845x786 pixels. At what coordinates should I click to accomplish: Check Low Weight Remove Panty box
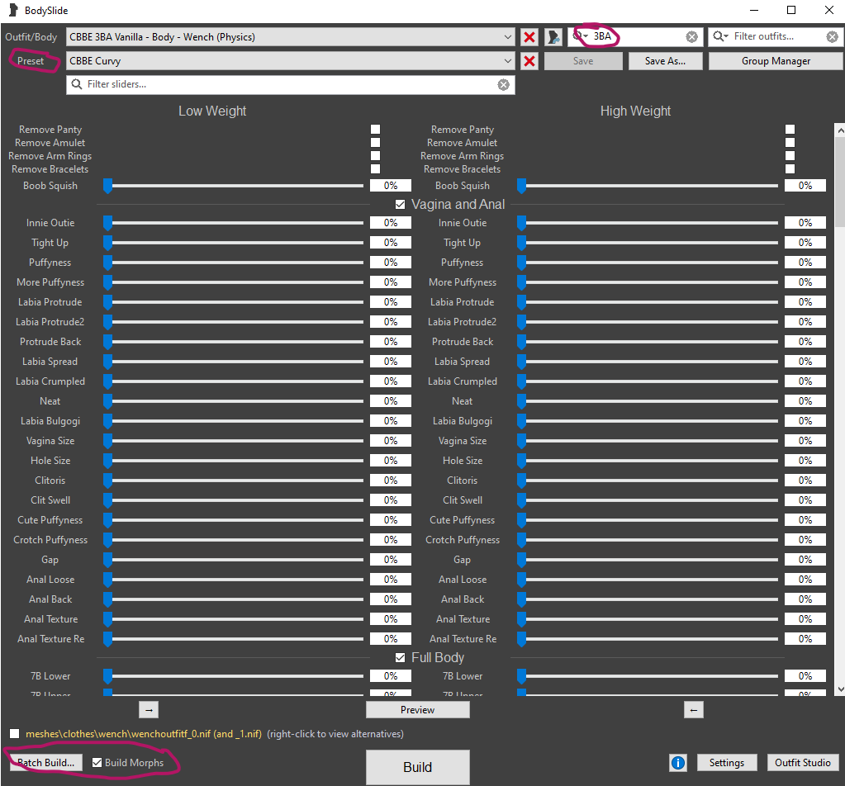376,130
